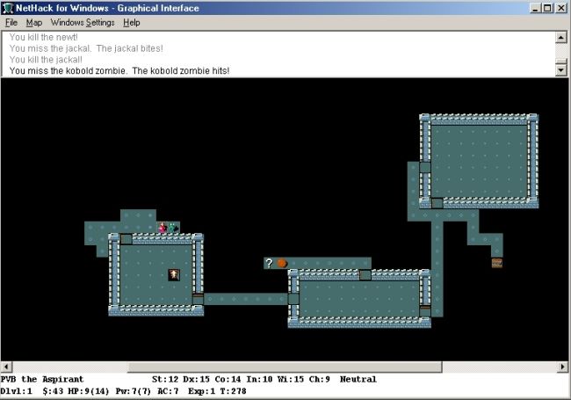Click the message 'You miss the jackal. The jackal bites!'
The height and width of the screenshot is (400, 571).
pyautogui.click(x=86, y=48)
